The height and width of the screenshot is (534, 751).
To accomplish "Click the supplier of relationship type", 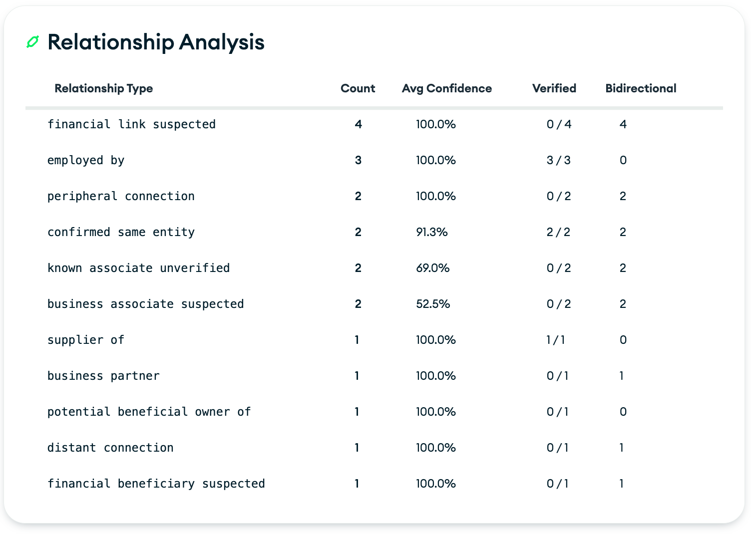I will click(86, 340).
